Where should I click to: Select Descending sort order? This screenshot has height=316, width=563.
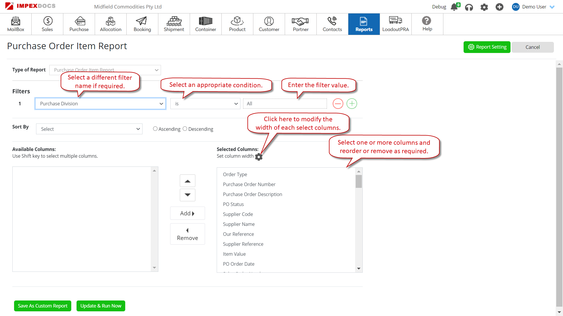pos(185,129)
